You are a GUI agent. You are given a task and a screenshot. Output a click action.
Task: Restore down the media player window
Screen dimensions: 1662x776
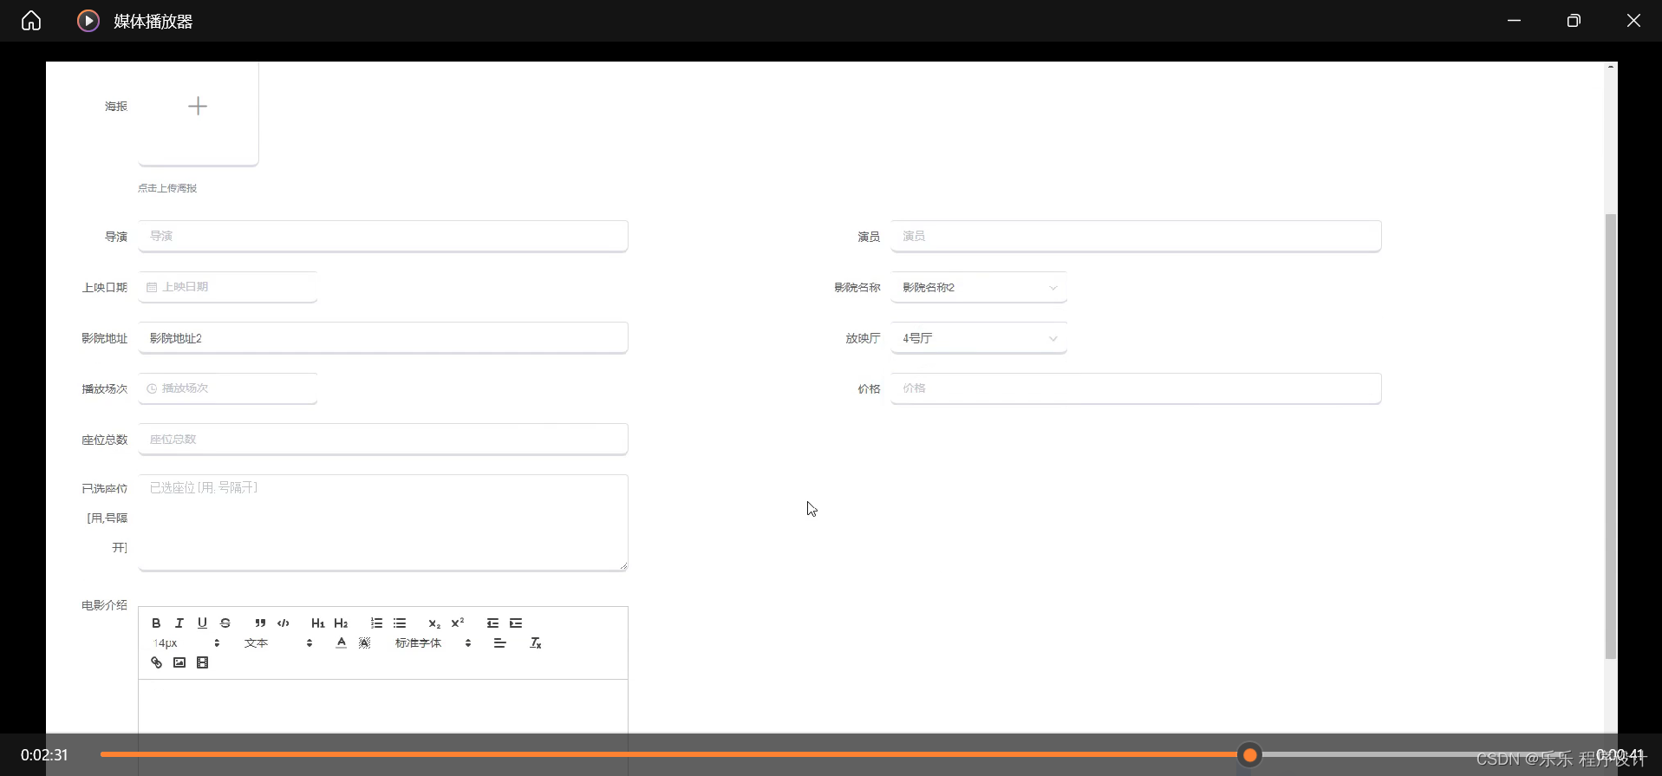(x=1574, y=21)
